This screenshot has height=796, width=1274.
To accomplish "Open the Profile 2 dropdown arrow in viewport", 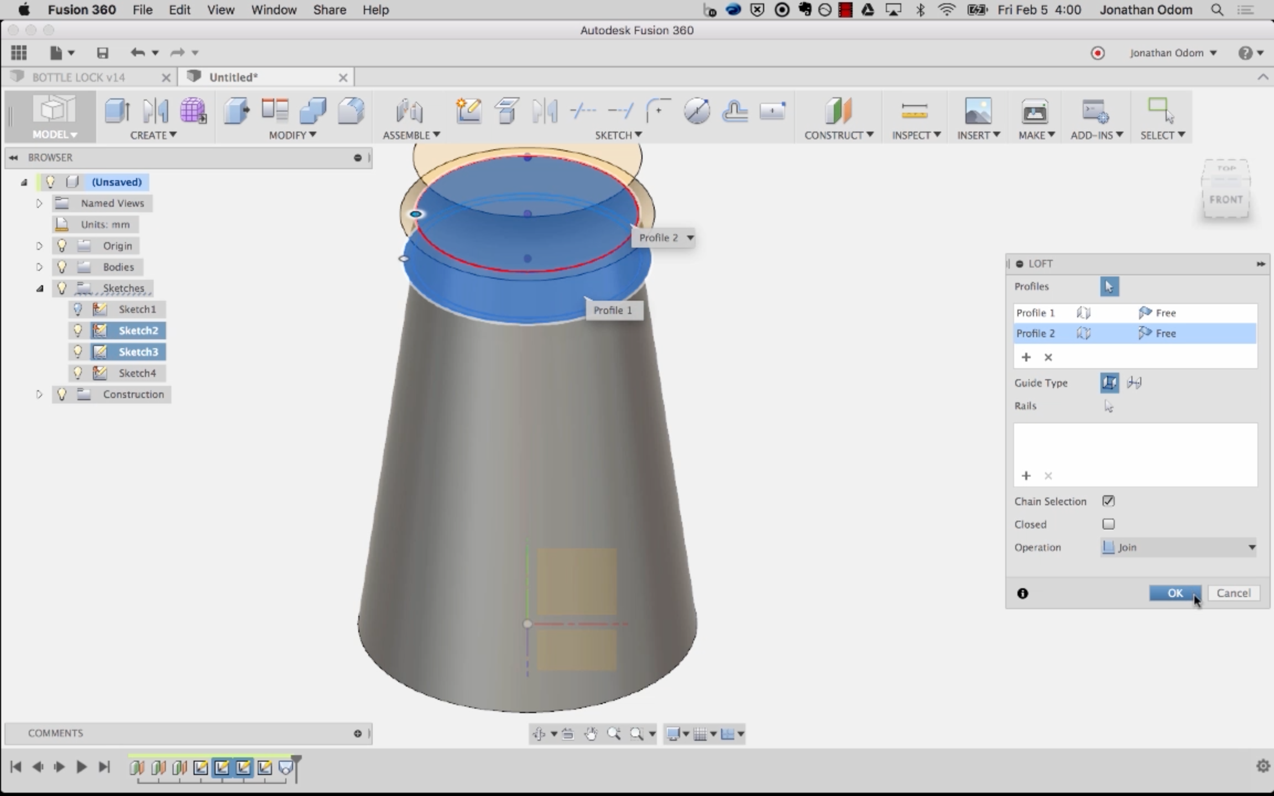I will coord(690,238).
